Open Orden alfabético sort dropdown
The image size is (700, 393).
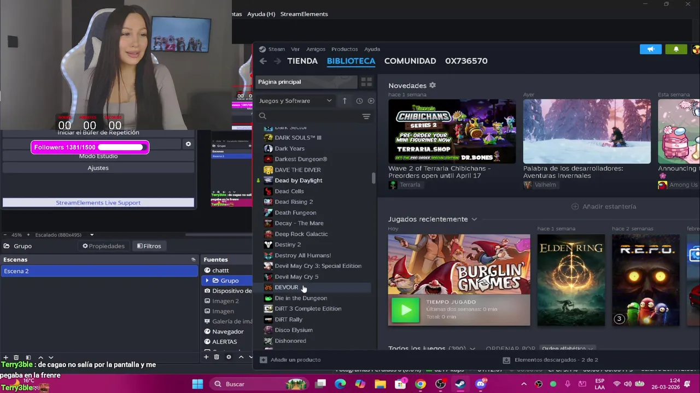[x=567, y=348]
